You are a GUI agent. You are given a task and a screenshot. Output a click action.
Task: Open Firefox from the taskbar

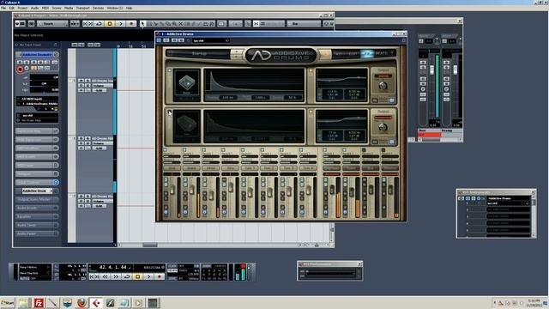pyautogui.click(x=81, y=303)
